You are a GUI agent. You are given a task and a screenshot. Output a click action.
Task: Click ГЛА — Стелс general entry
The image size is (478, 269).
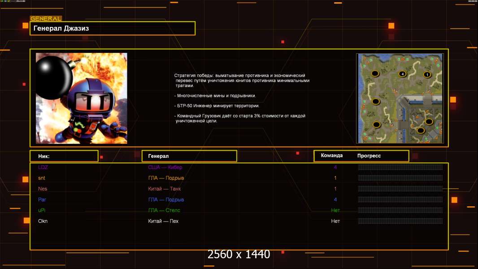point(164,210)
